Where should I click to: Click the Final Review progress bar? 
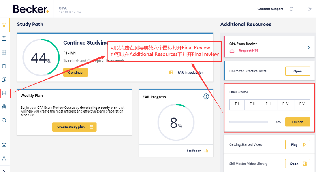(249, 122)
